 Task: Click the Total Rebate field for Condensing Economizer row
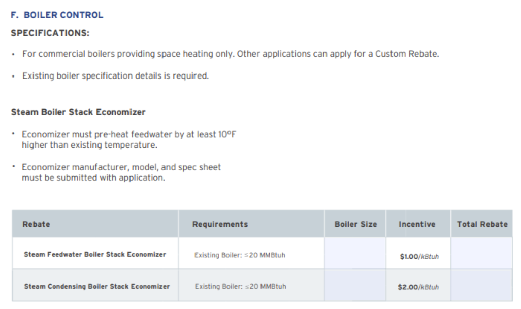tap(481, 285)
